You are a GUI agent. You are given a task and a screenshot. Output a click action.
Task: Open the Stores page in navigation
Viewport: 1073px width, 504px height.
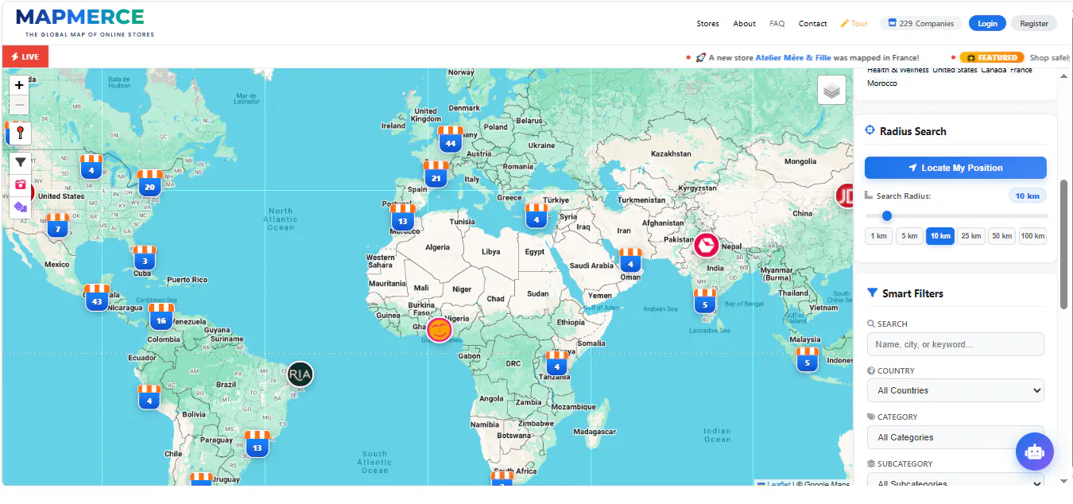[x=707, y=24]
